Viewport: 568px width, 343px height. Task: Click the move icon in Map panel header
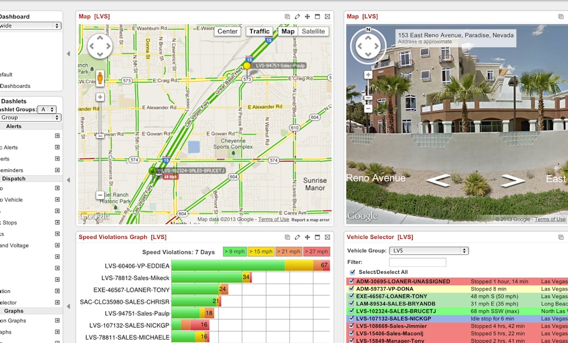pos(307,17)
